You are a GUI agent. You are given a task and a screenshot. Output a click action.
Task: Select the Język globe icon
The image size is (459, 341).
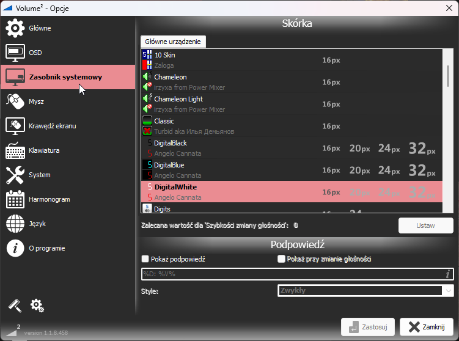tap(15, 224)
